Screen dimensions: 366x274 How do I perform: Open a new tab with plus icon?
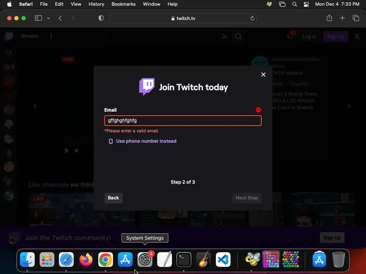coord(342,18)
